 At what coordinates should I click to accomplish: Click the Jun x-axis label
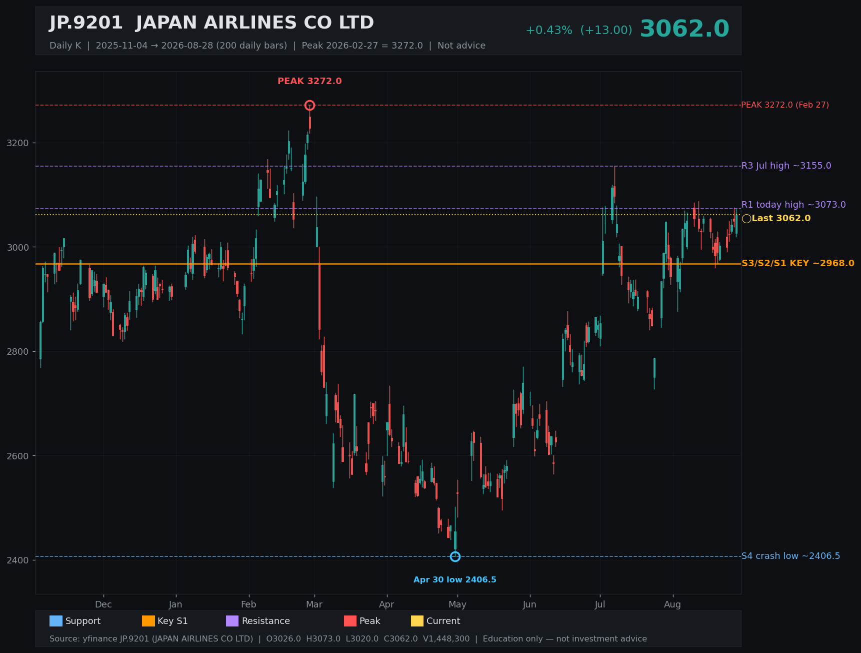click(x=529, y=604)
